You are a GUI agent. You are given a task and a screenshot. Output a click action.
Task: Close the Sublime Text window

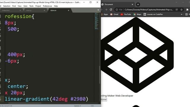click(x=97, y=2)
